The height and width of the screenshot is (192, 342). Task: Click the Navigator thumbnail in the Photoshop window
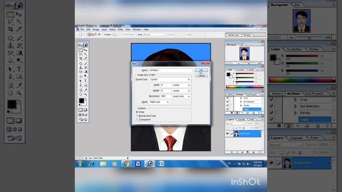coord(245,54)
